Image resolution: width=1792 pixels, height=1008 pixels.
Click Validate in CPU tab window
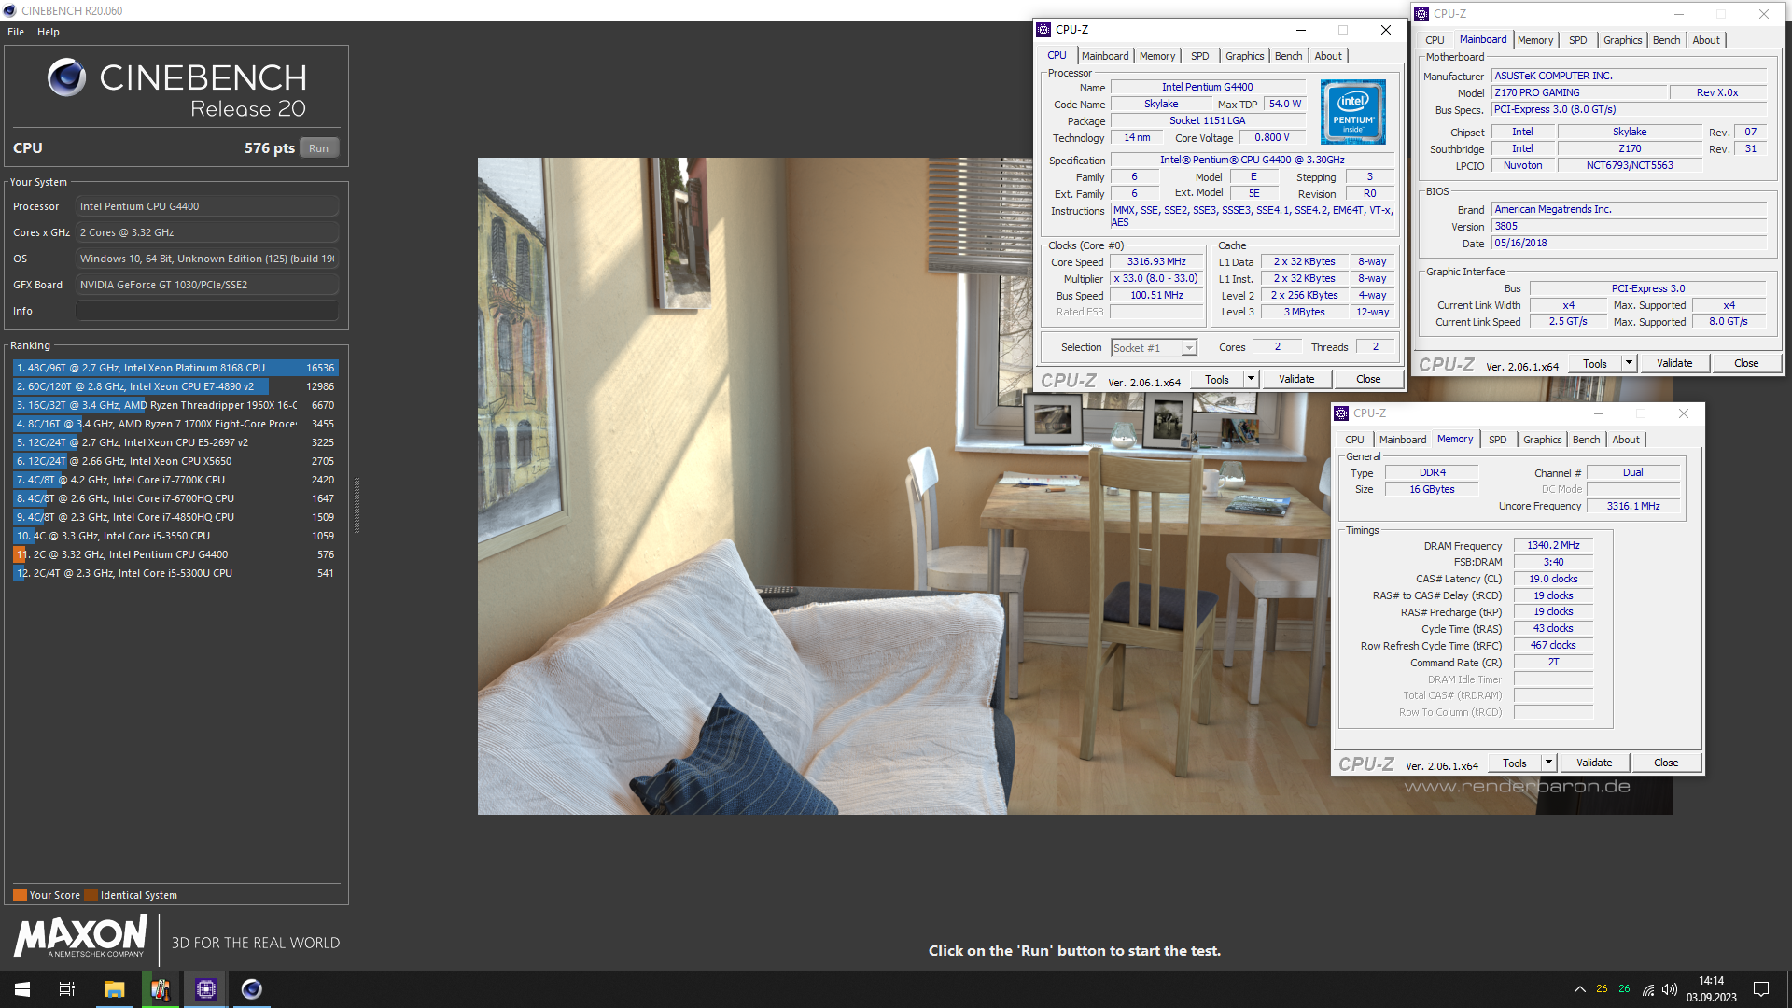[x=1296, y=379]
